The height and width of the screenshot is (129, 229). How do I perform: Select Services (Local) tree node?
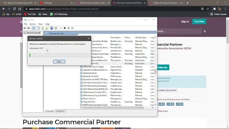click(x=33, y=33)
